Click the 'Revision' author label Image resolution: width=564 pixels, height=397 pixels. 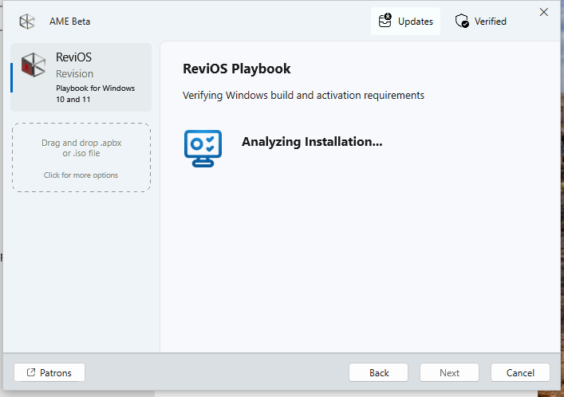coord(74,73)
